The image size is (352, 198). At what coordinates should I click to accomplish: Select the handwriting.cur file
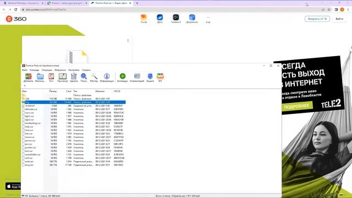tap(74, 123)
